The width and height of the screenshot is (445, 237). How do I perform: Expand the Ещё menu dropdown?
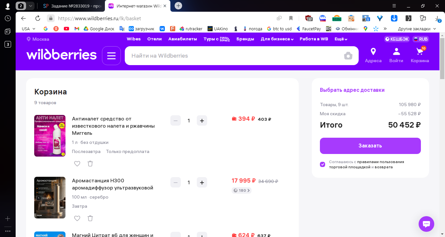[x=341, y=39]
